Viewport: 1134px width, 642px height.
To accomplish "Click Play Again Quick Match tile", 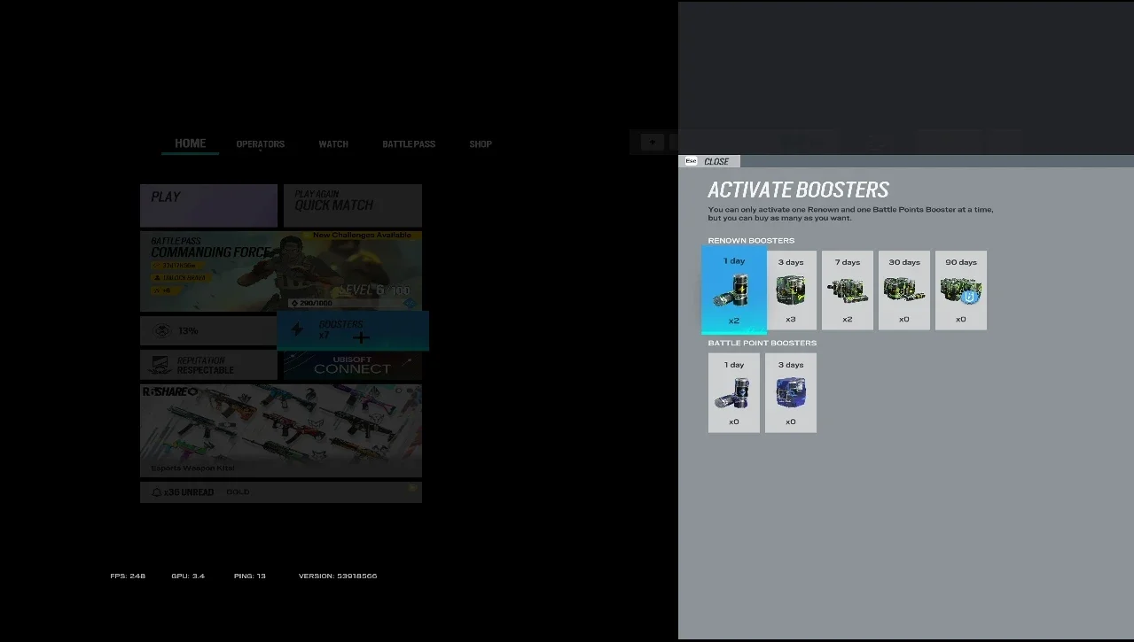I will [x=353, y=205].
